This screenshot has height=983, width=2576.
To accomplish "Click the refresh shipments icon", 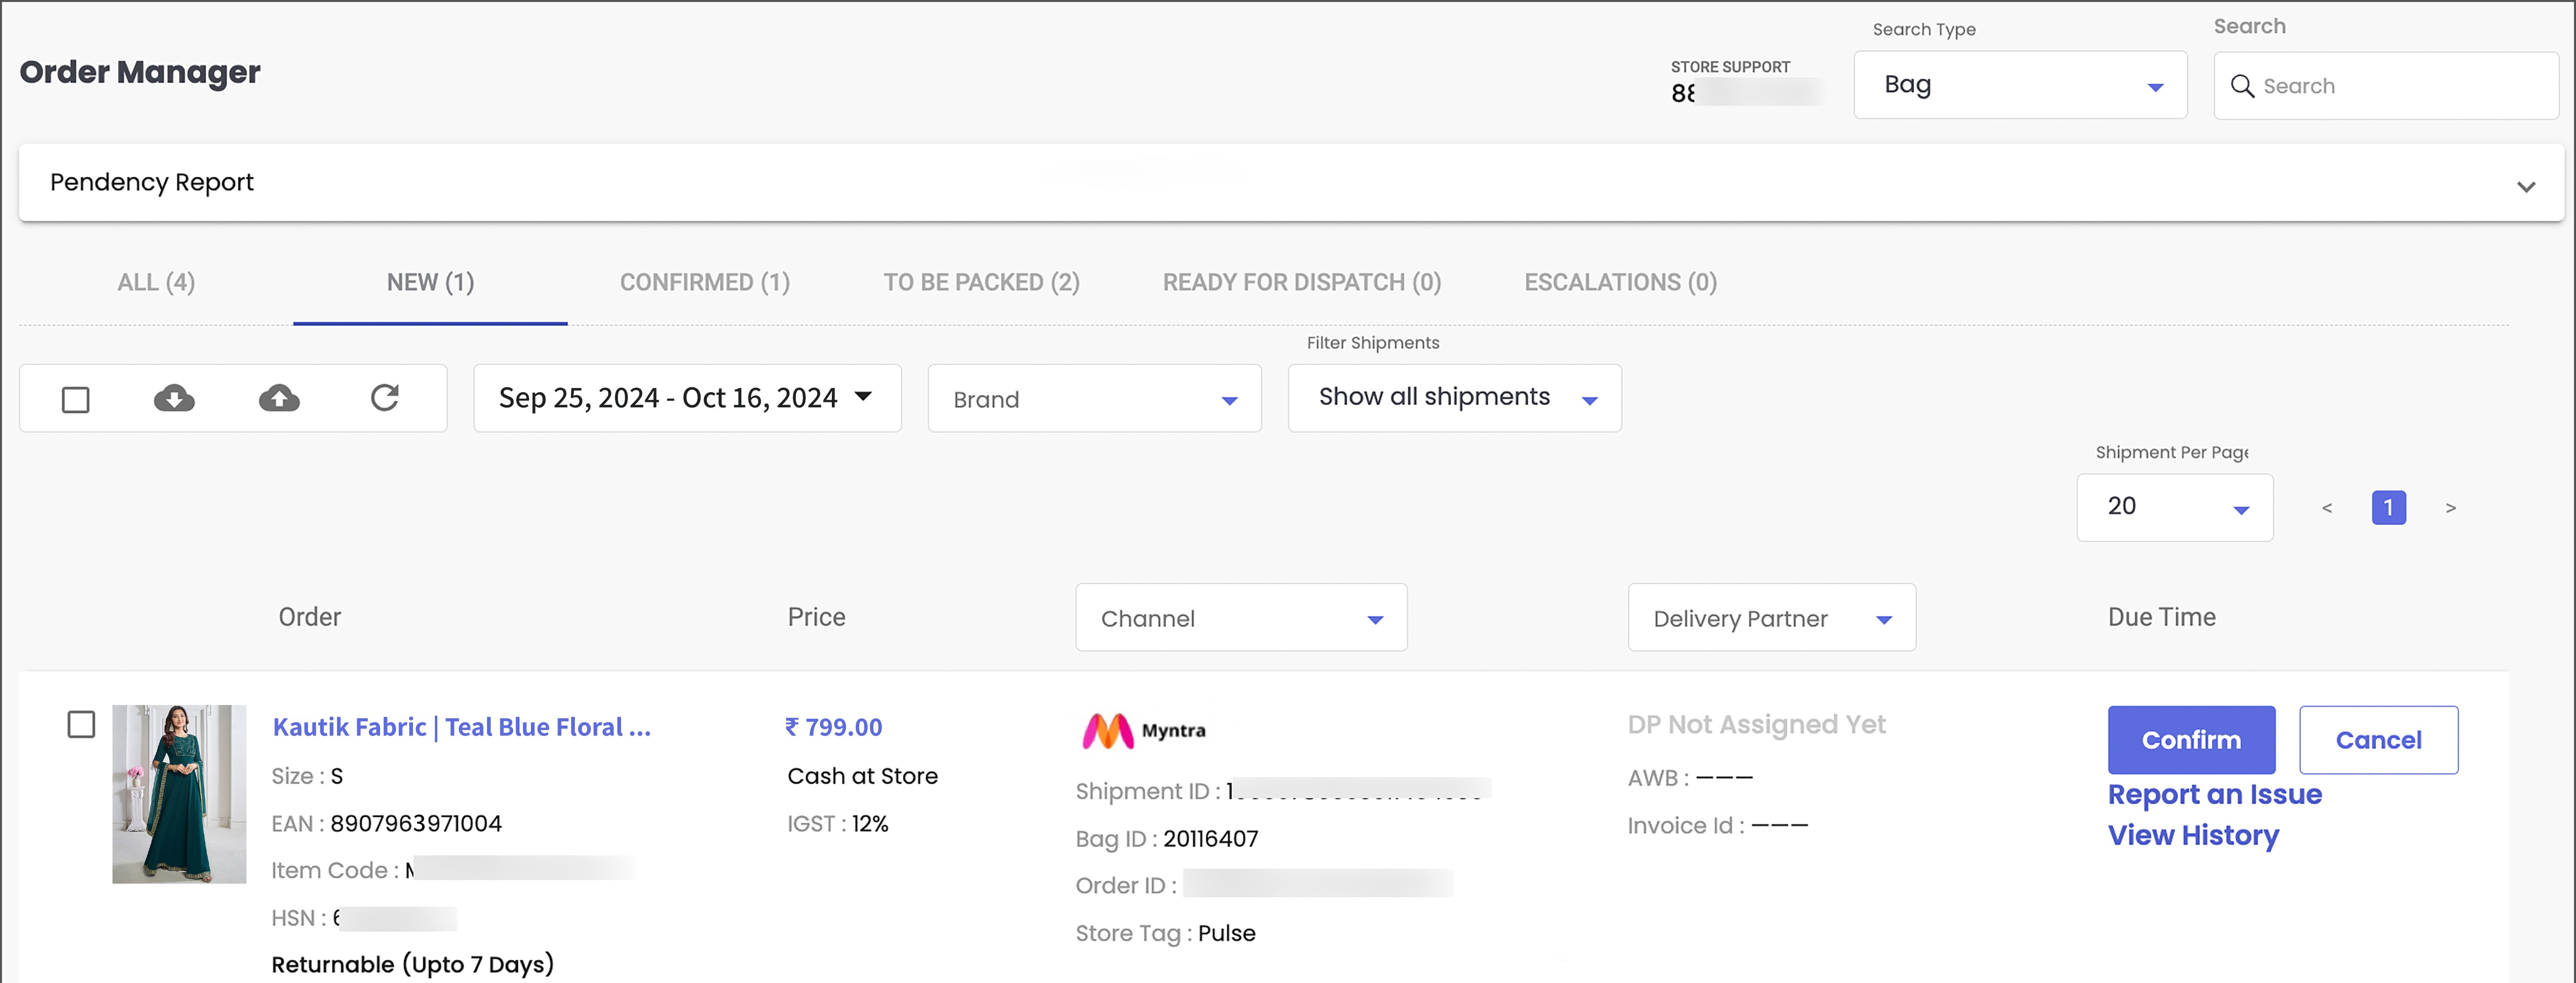I will coord(385,398).
